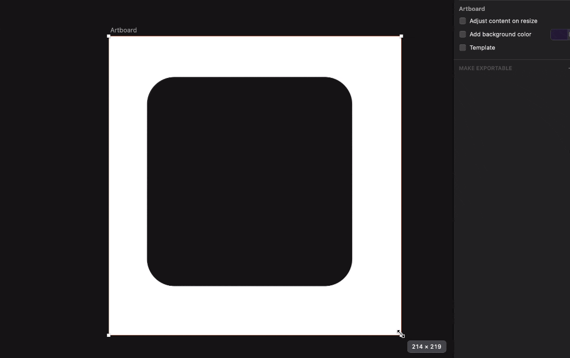Toggle the Template checkbox on

pyautogui.click(x=462, y=47)
